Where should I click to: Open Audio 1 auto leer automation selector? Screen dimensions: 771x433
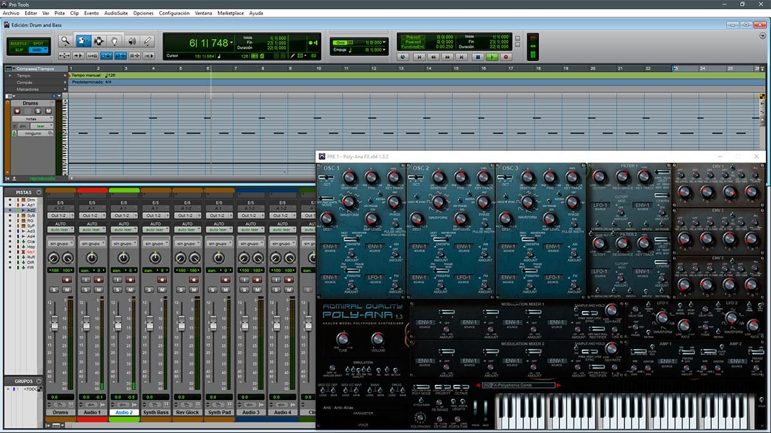(x=92, y=229)
